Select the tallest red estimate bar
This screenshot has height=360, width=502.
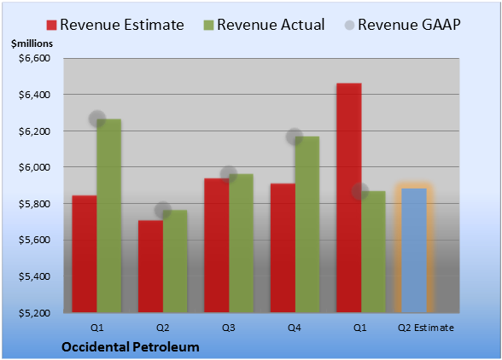[x=349, y=198]
